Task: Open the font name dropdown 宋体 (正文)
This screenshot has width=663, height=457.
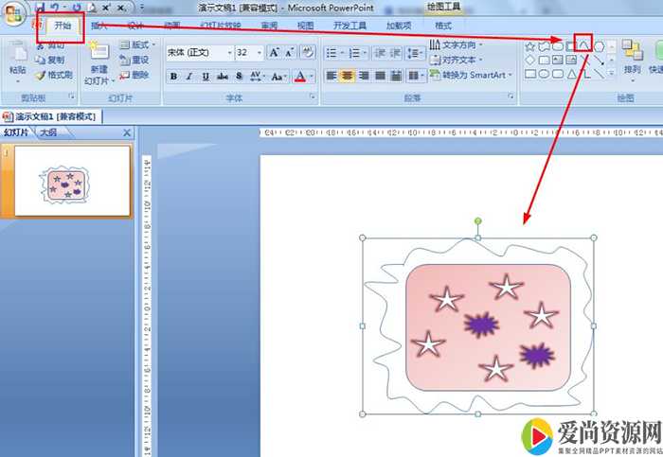Action: [x=198, y=52]
